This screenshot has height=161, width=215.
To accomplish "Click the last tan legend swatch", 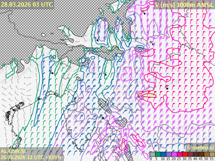I will pos(212,154).
